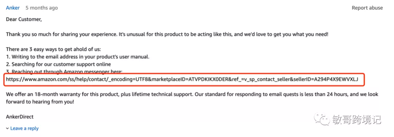Select list item about Amazon messenger
This screenshot has width=394, height=137.
click(64, 71)
